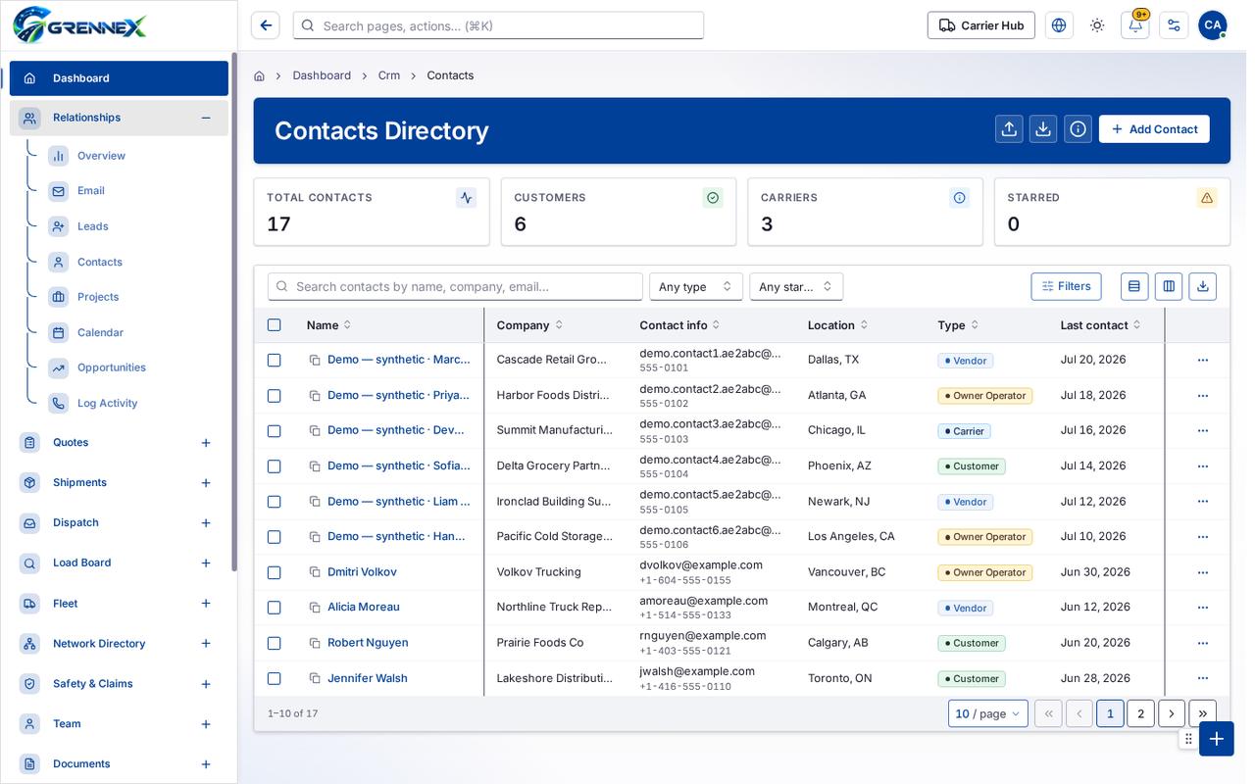Screen dimensions: 1255x784
Task: Open row actions for Jennifer Walsh
Action: 1203,678
